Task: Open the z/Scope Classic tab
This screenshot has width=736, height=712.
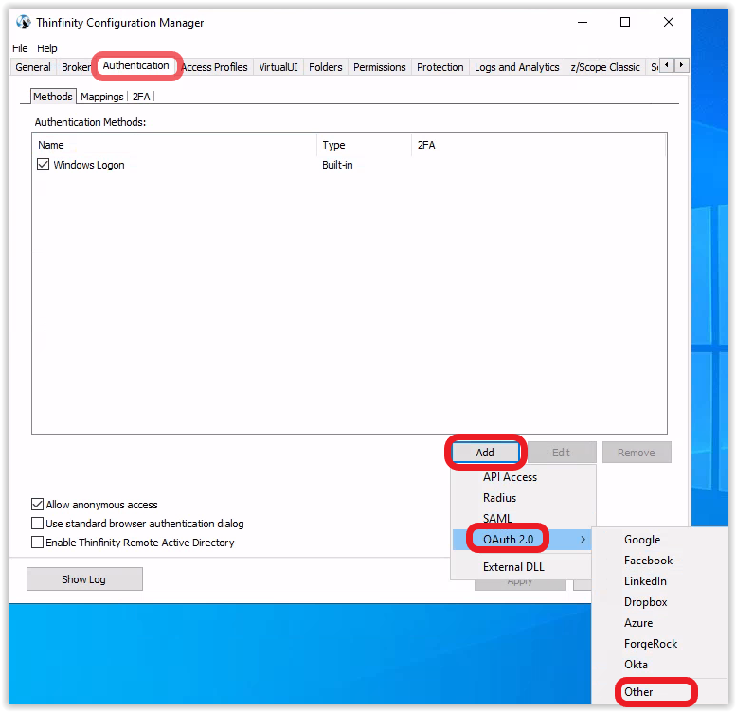Action: [605, 67]
